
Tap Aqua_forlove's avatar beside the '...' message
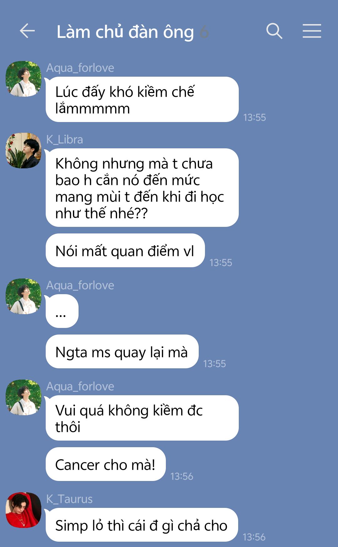pos(23,296)
